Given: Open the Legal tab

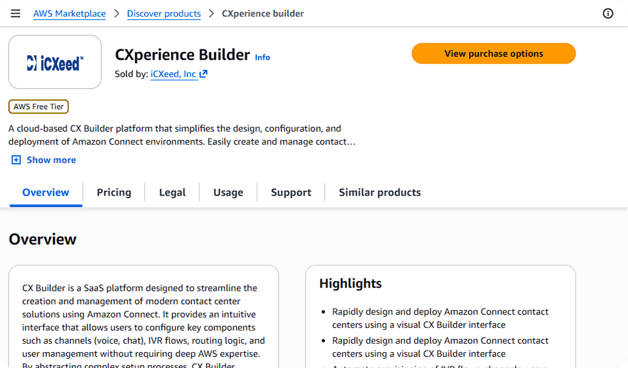Looking at the screenshot, I should click(172, 193).
